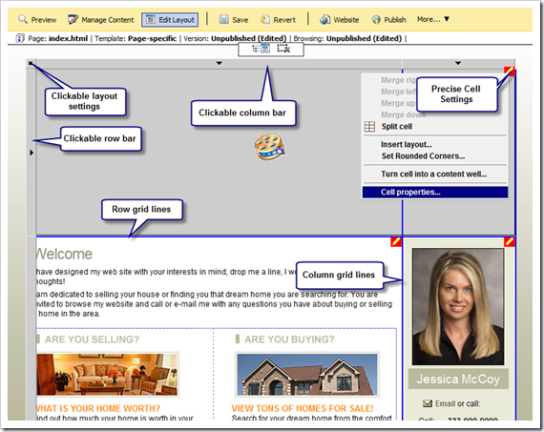The height and width of the screenshot is (432, 544).
Task: Click the tree structure icon in the mini toolbar
Action: point(256,49)
